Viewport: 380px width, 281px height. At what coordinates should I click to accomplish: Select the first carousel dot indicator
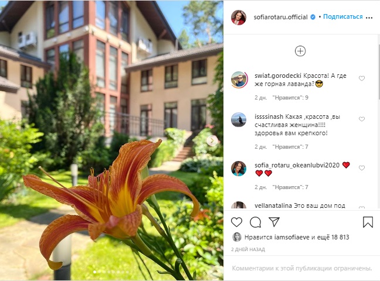(x=94, y=272)
